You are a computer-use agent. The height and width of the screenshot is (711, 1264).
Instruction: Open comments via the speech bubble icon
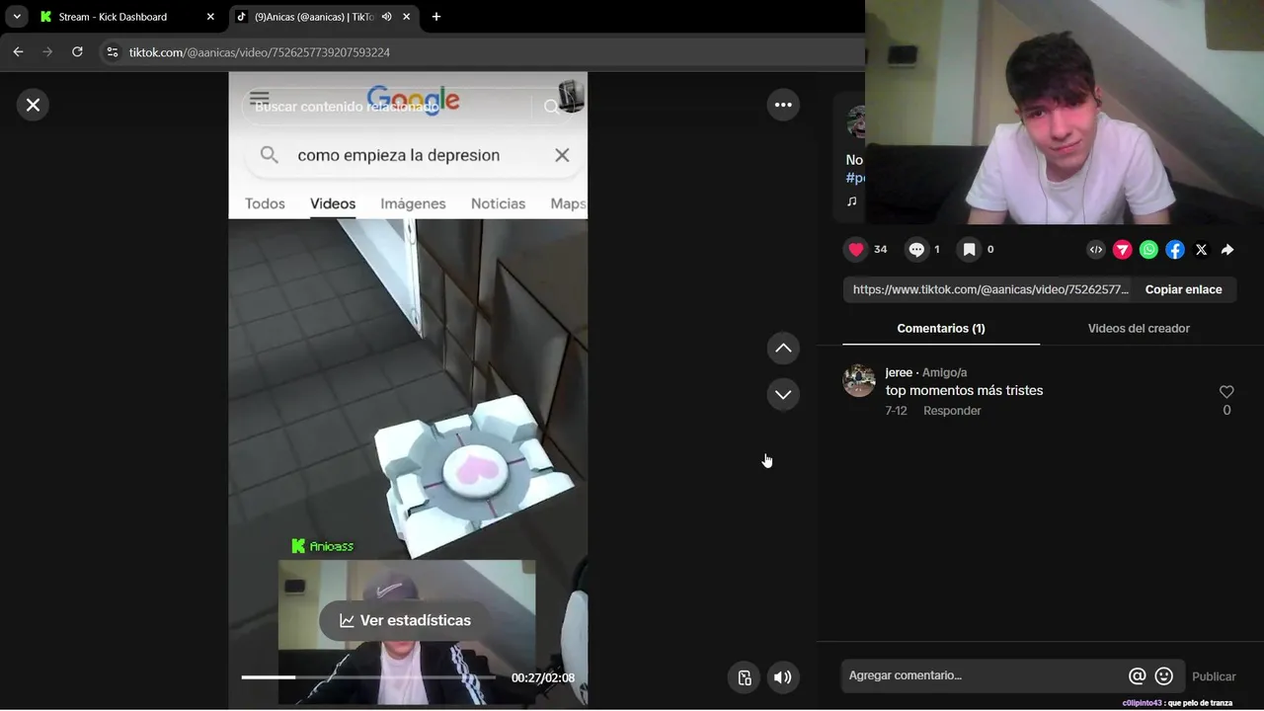[916, 250]
